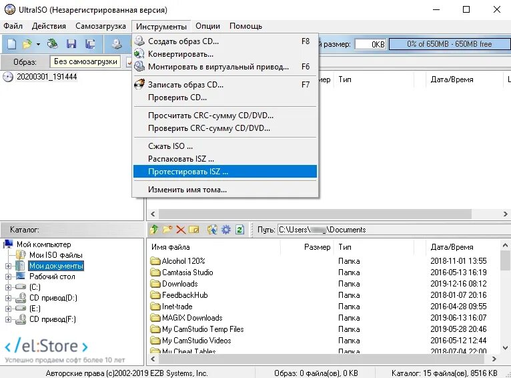
Task: Select the MAGIX Downloads folder
Action: [x=192, y=318]
